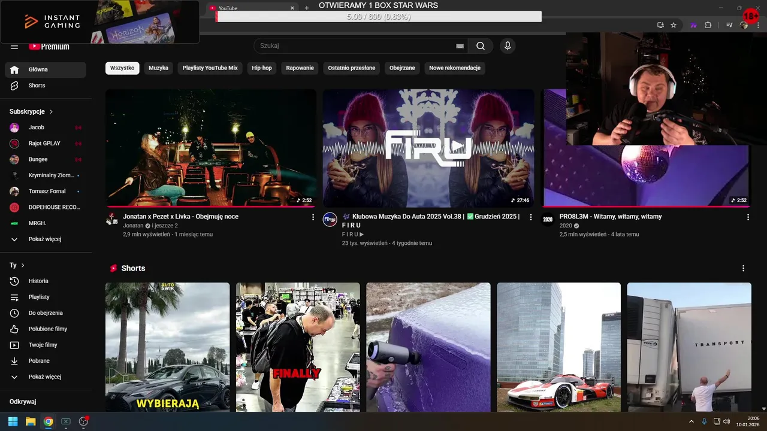Viewport: 767px width, 431px height.
Task: Select the Rapowanie filter chip
Action: click(x=300, y=68)
